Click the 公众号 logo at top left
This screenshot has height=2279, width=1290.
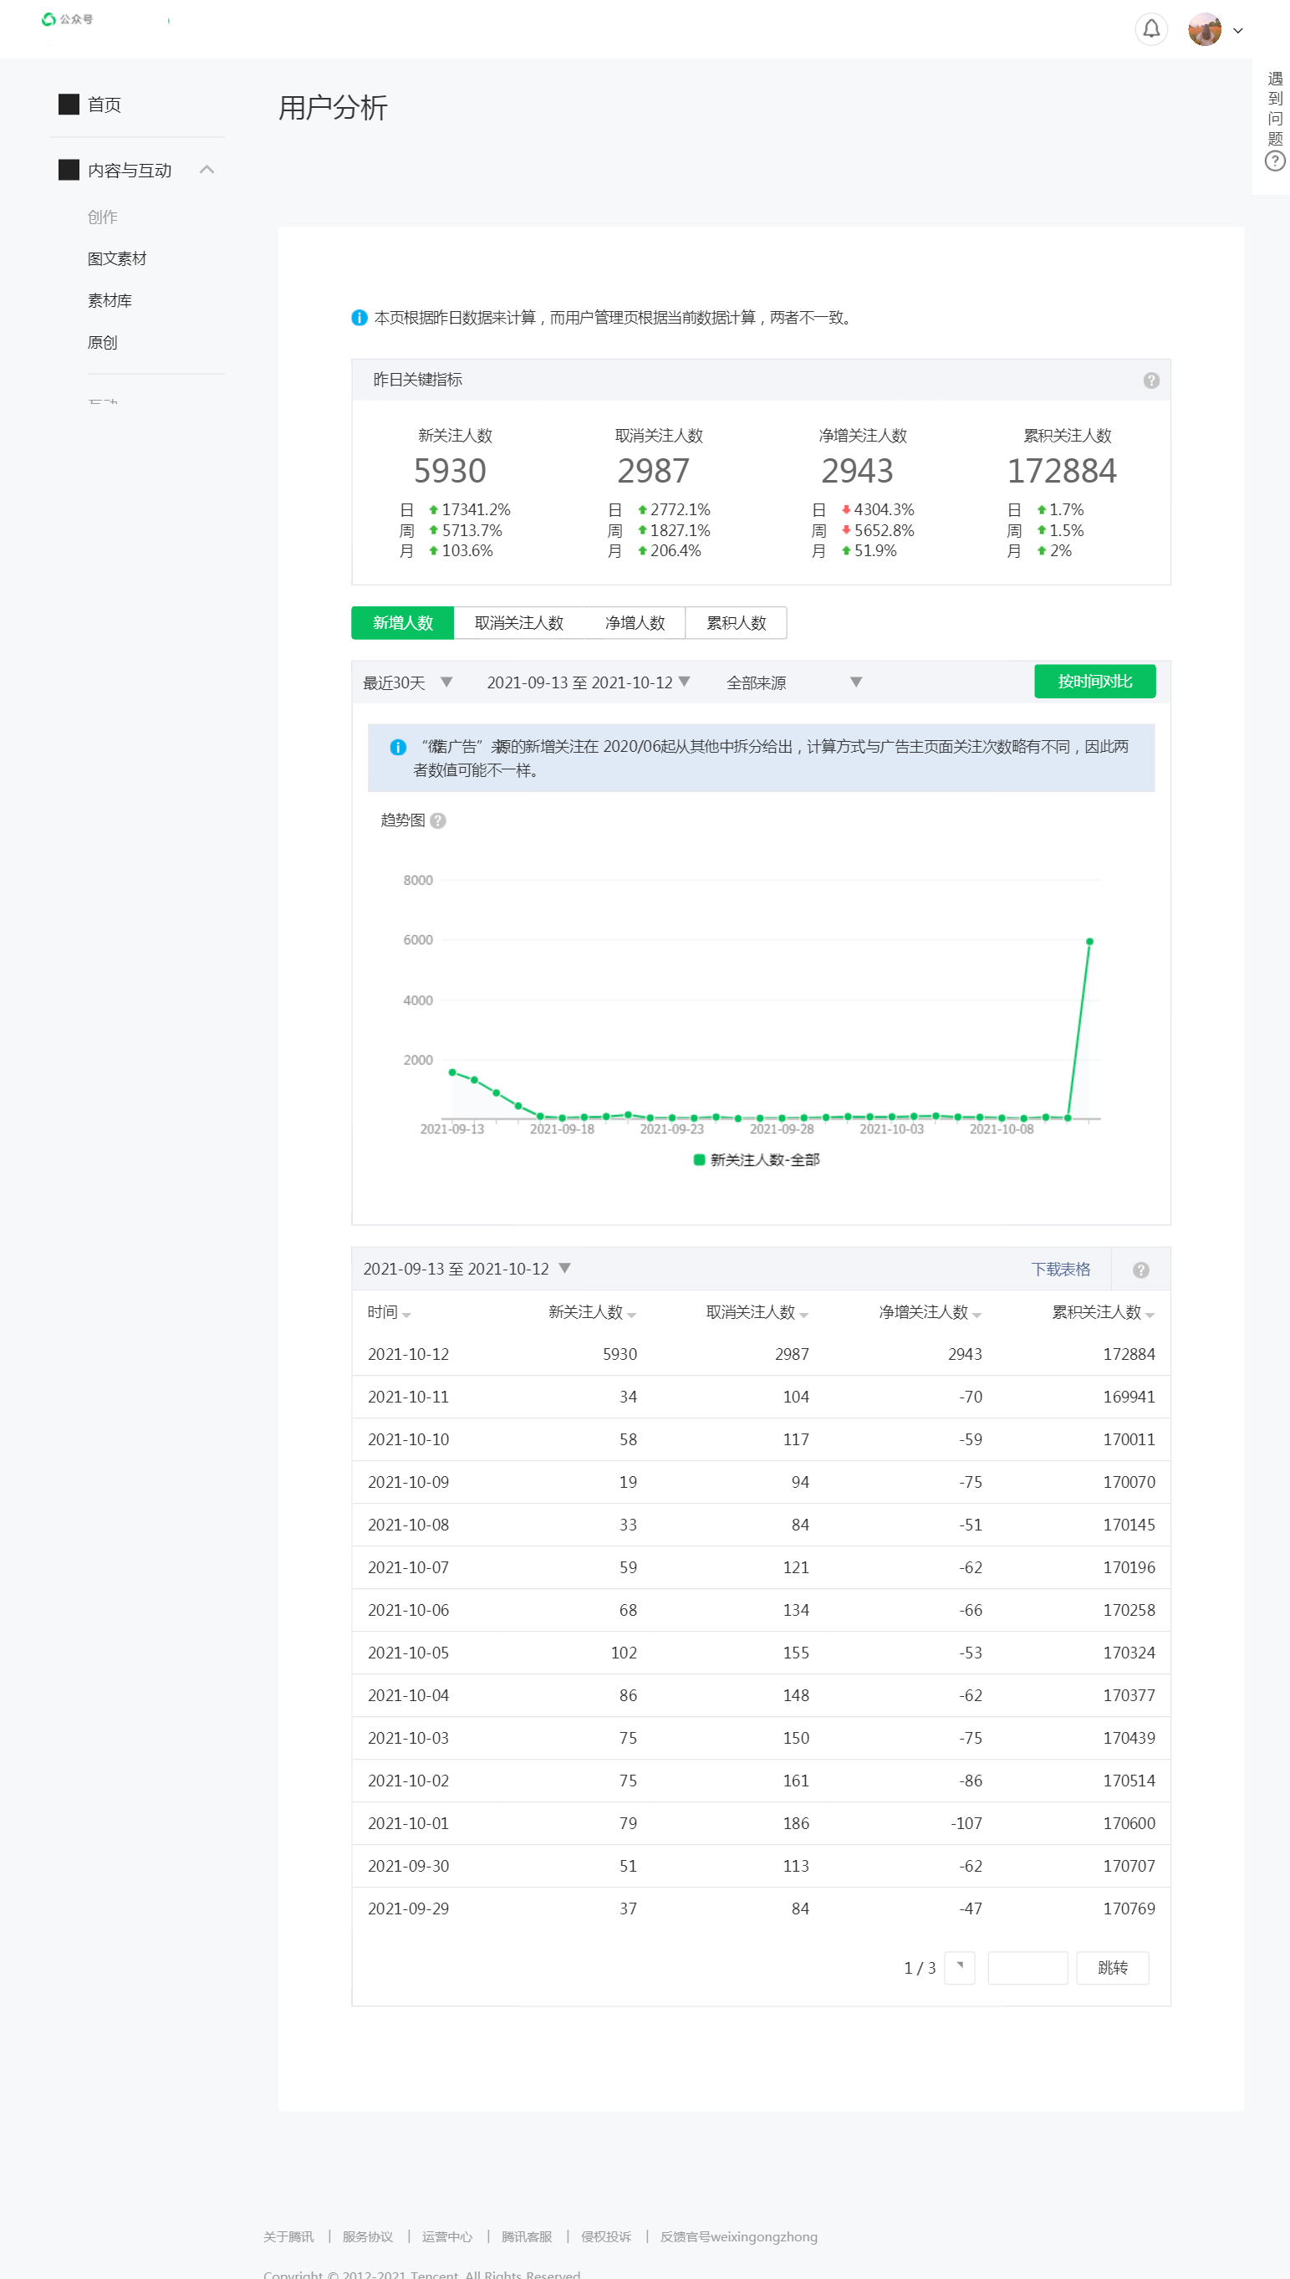[x=68, y=19]
